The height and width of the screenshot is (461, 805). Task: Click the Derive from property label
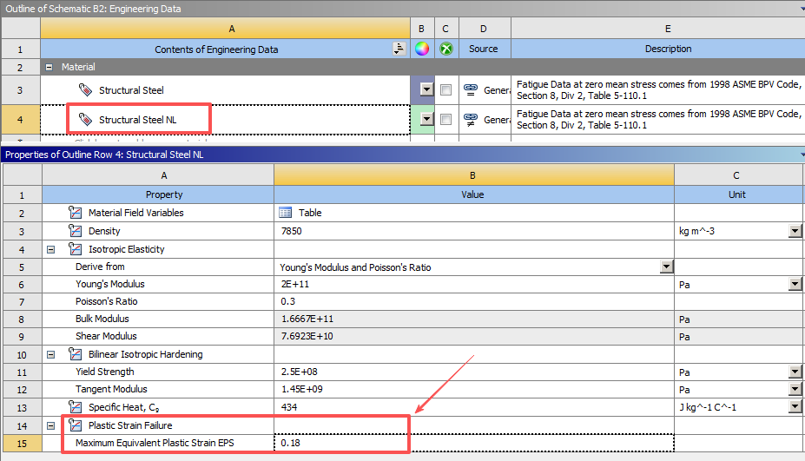[100, 267]
